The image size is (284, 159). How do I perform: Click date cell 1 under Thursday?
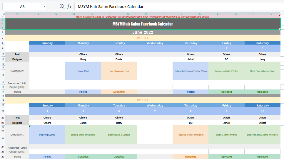tap(191, 48)
